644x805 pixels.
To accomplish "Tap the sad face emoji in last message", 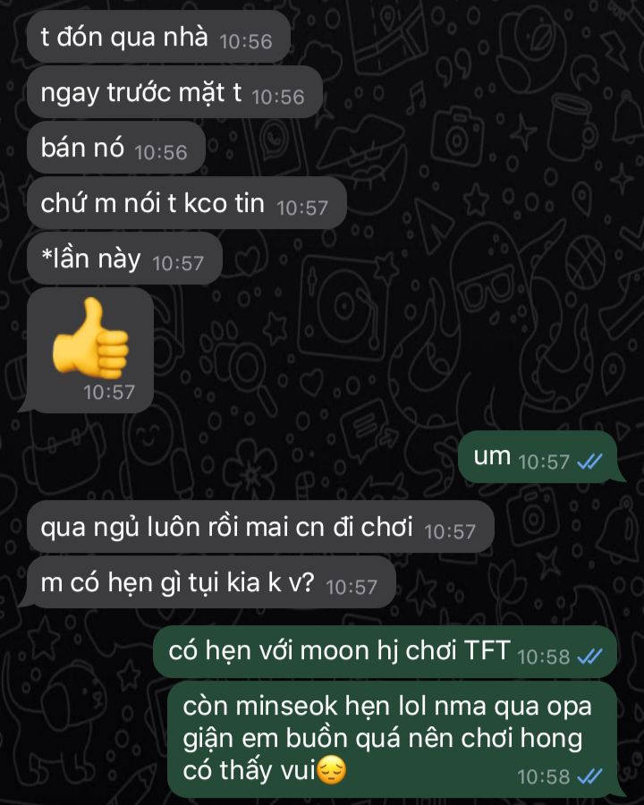I will tap(331, 770).
